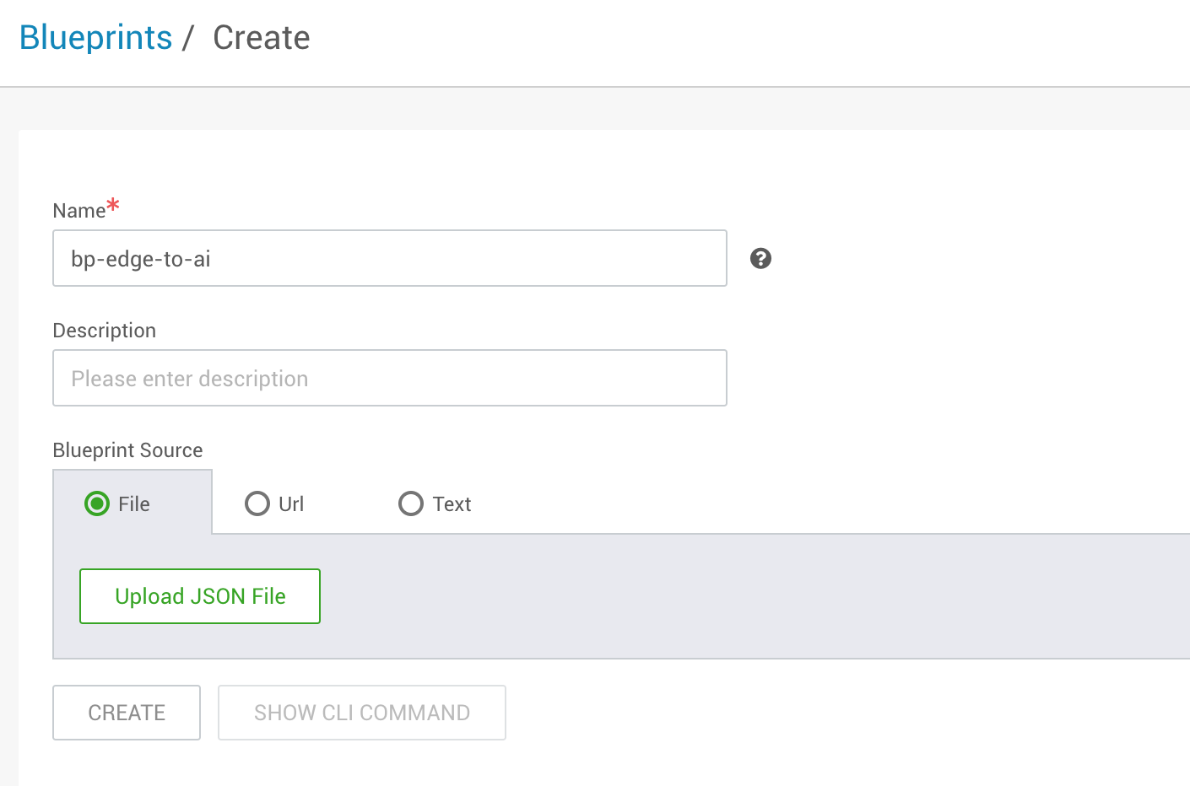Open the Blueprints page via the breadcrumb
Image resolution: width=1190 pixels, height=786 pixels.
point(95,37)
